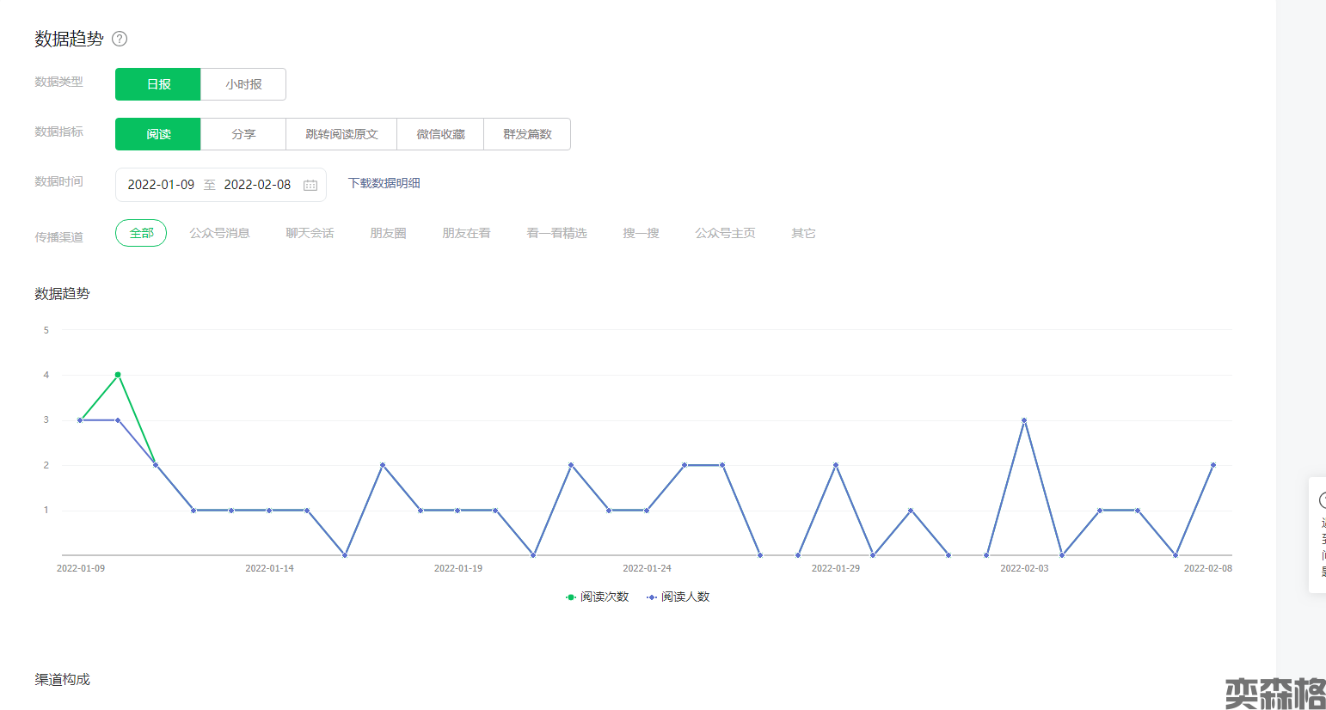
Task: Click 下载数据明细 download link
Action: coord(384,183)
